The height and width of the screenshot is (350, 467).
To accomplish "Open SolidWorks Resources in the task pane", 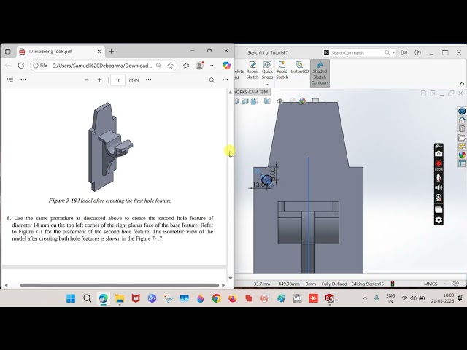I will tap(462, 120).
